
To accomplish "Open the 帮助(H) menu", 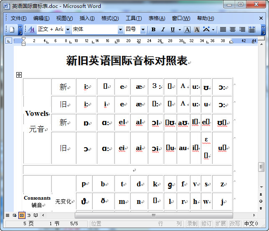I will (206, 18).
